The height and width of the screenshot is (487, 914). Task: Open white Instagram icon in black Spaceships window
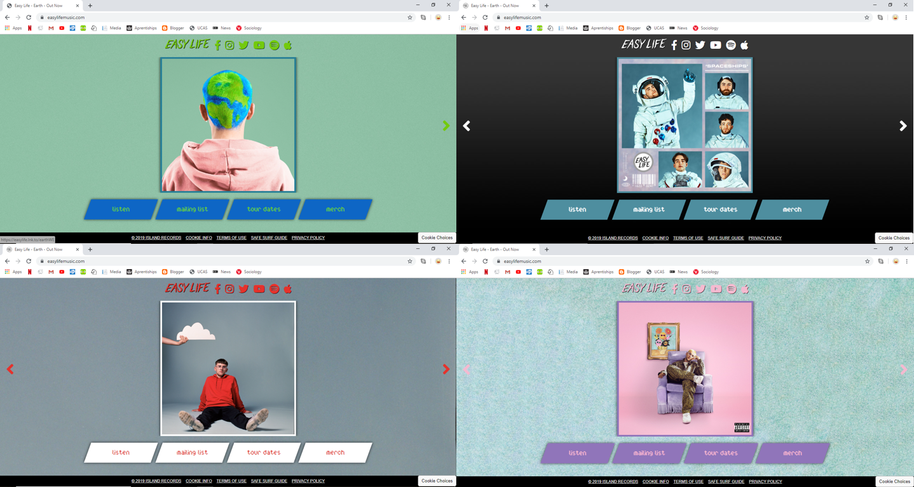coord(686,45)
